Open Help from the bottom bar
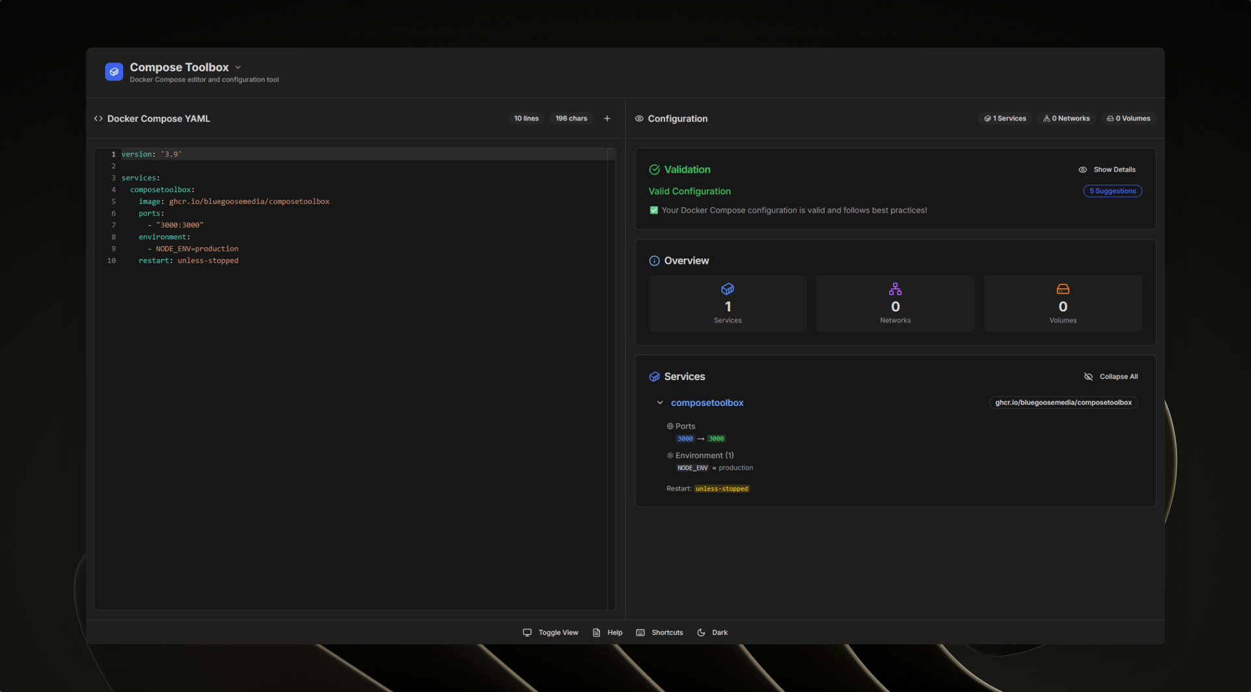 [607, 633]
